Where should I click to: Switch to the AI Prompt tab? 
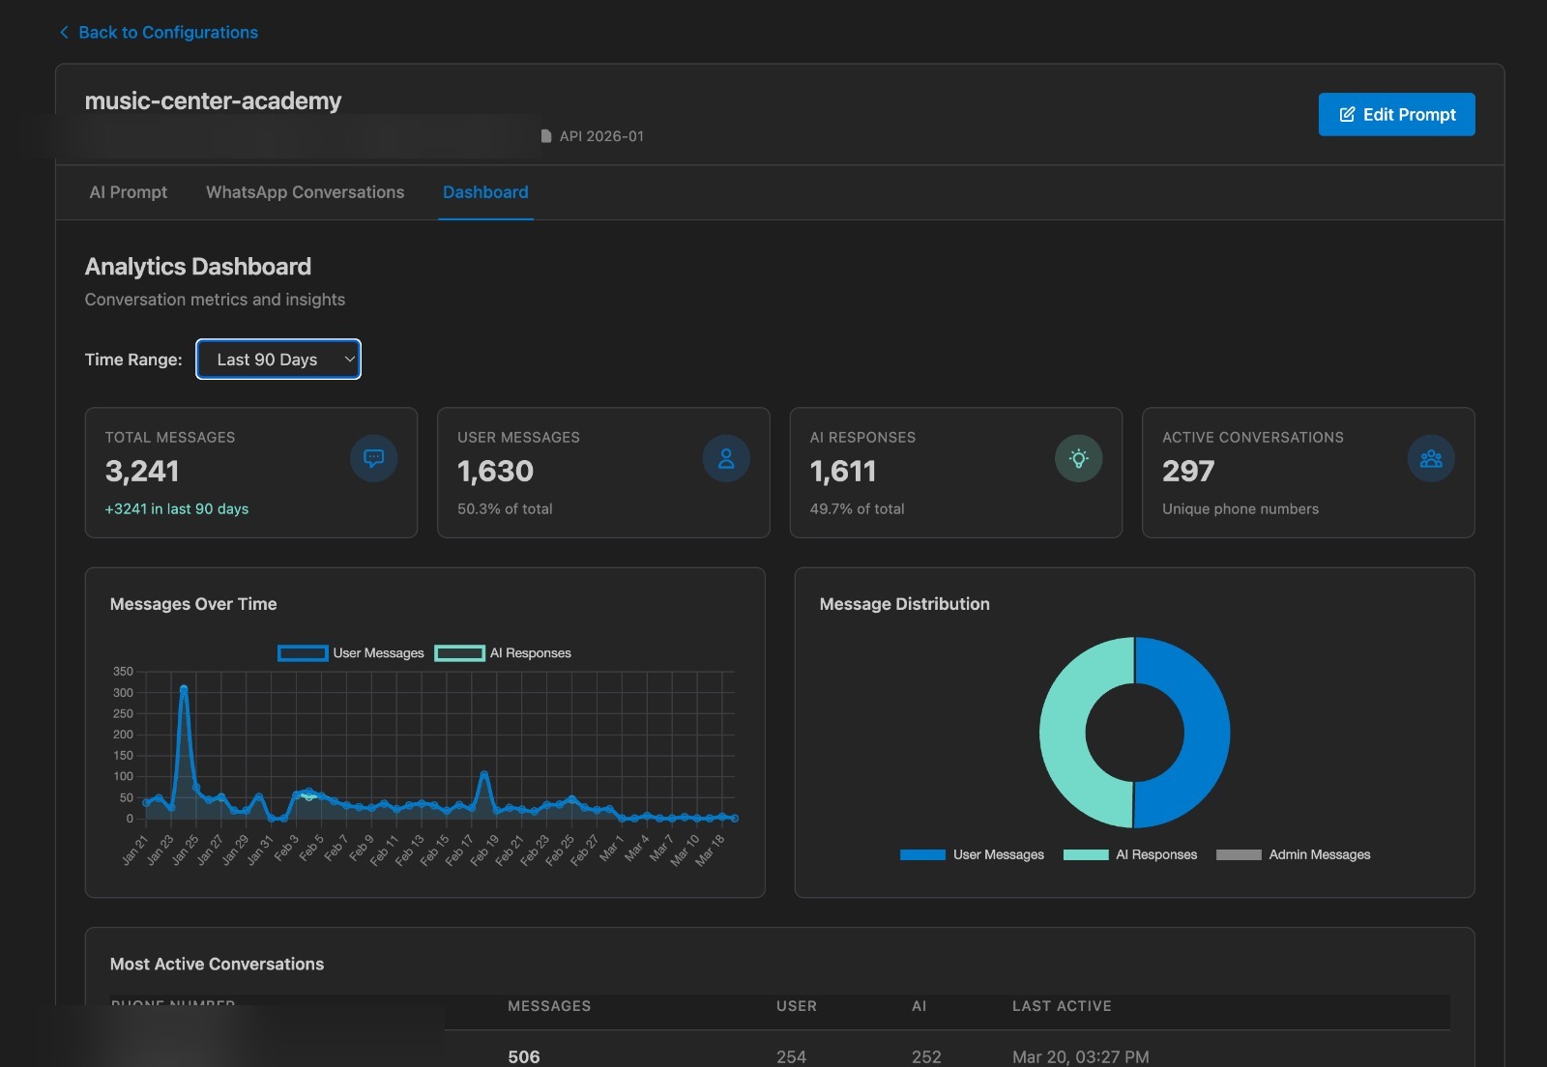click(x=128, y=192)
